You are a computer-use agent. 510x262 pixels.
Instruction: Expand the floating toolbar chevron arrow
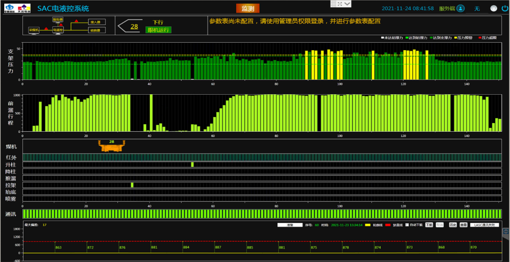(347, 4)
